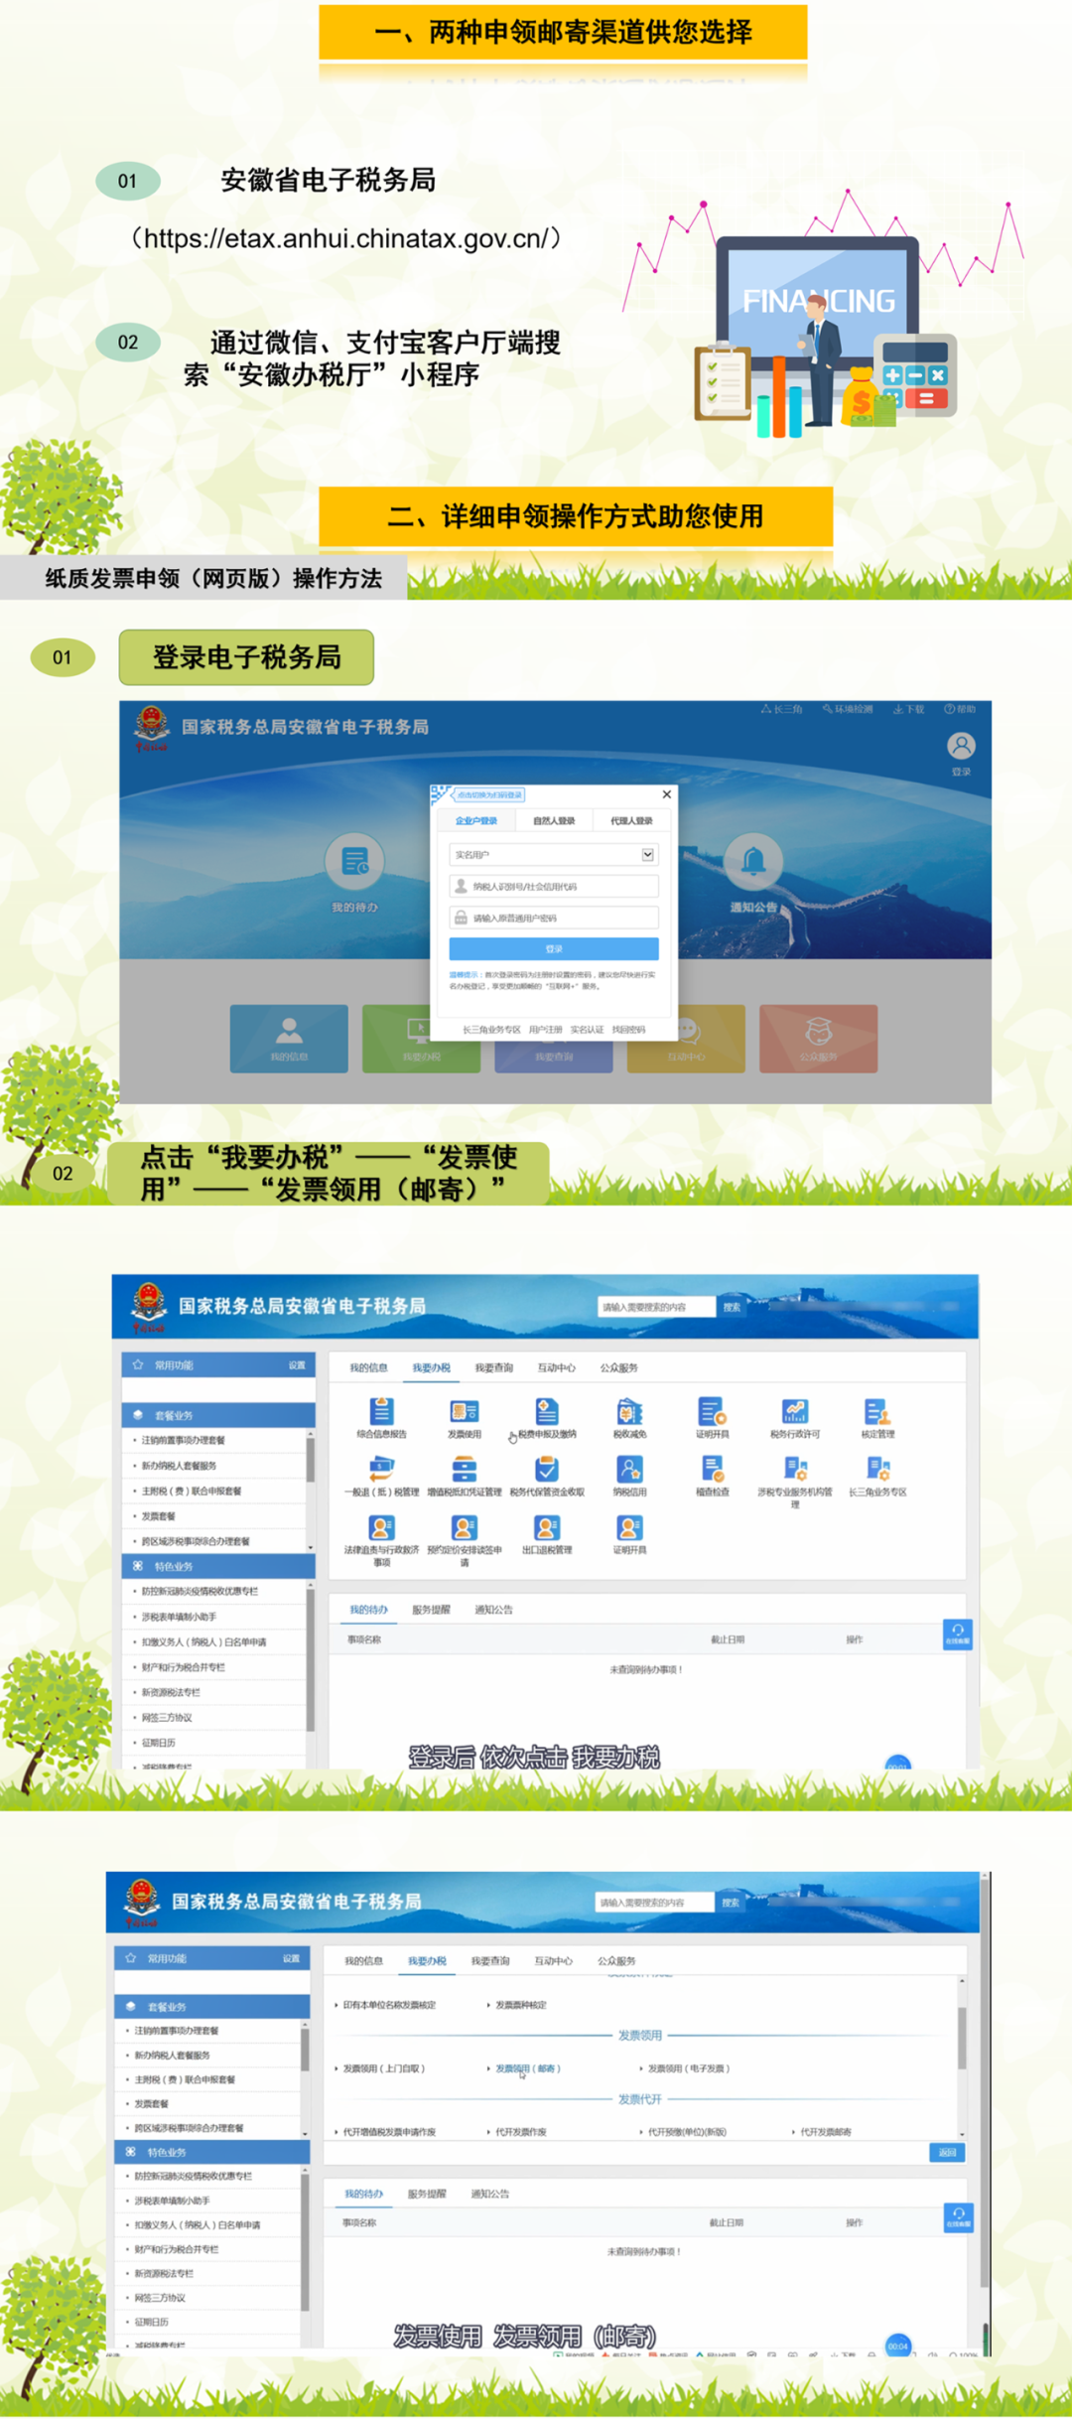This screenshot has height=2419, width=1072.
Task: Select 我要办税 tab in the icon-grid screenshot
Action: click(x=432, y=1367)
